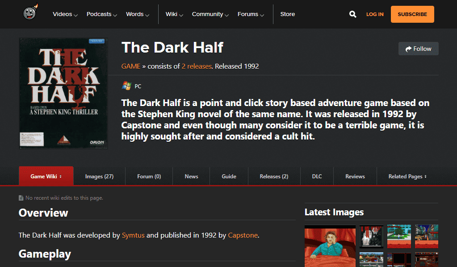
Task: Expand the Podcasts dropdown menu
Action: [x=102, y=14]
